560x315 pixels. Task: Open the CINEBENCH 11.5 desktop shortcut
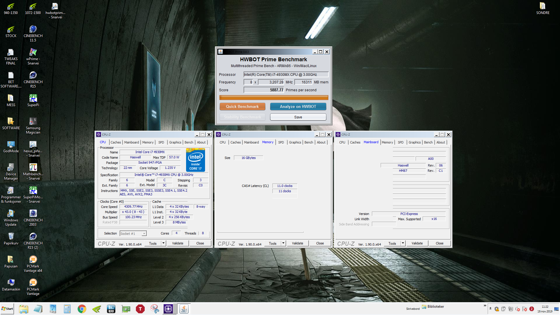(33, 34)
